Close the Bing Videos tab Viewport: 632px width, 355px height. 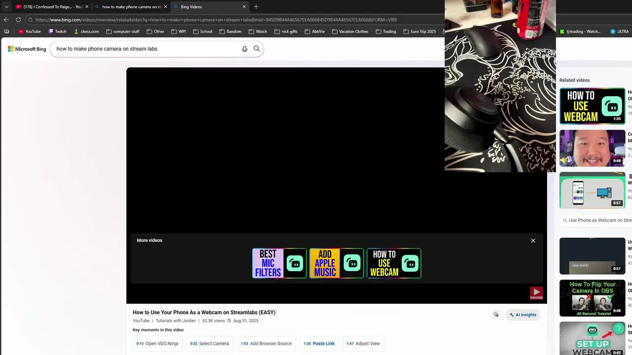point(244,7)
